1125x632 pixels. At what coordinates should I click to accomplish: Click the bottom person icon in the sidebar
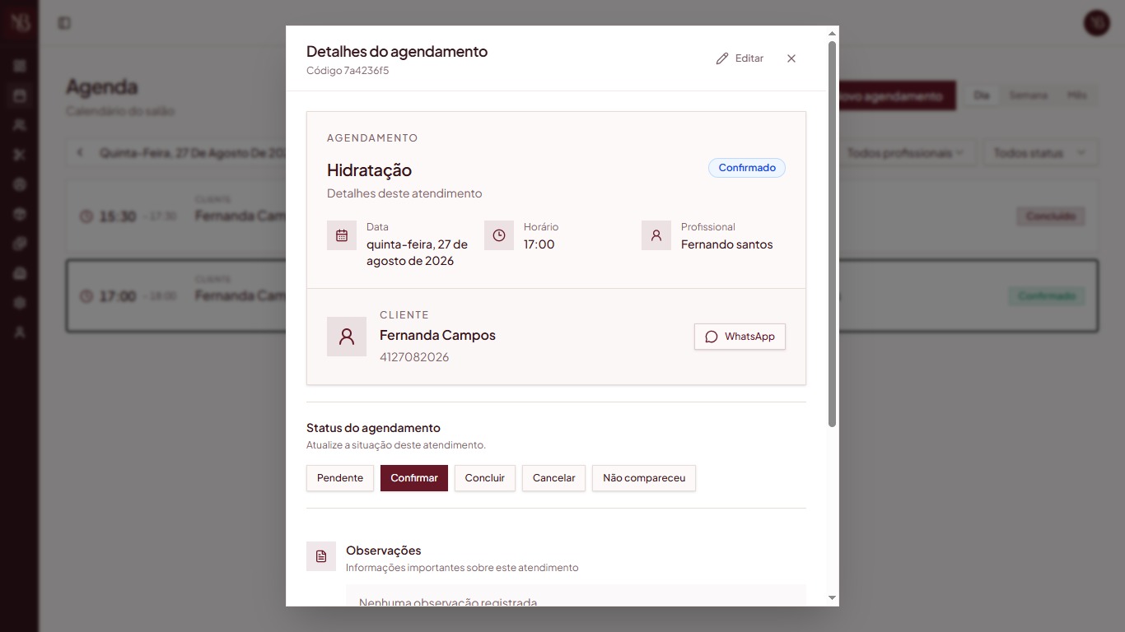(x=20, y=332)
